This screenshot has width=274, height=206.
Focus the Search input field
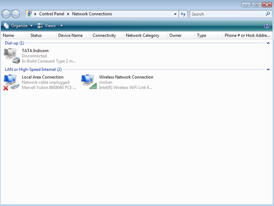pyautogui.click(x=228, y=14)
